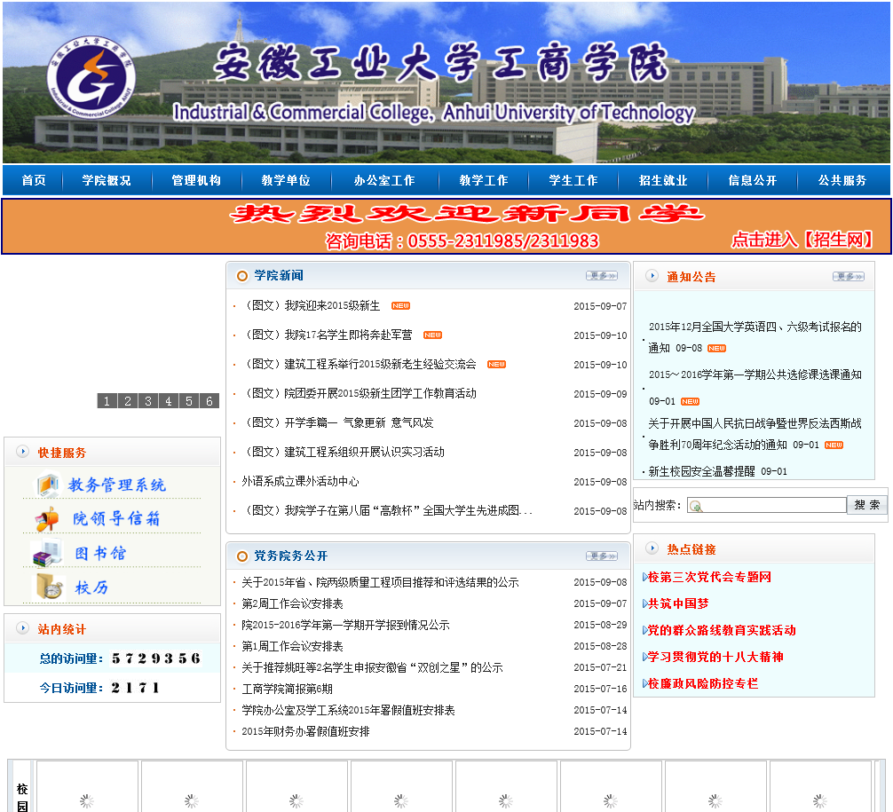893x812 pixels.
Task: Open 学生工作 navigation menu
Action: click(573, 180)
